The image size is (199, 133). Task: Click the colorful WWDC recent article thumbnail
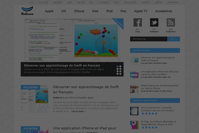[134, 75]
